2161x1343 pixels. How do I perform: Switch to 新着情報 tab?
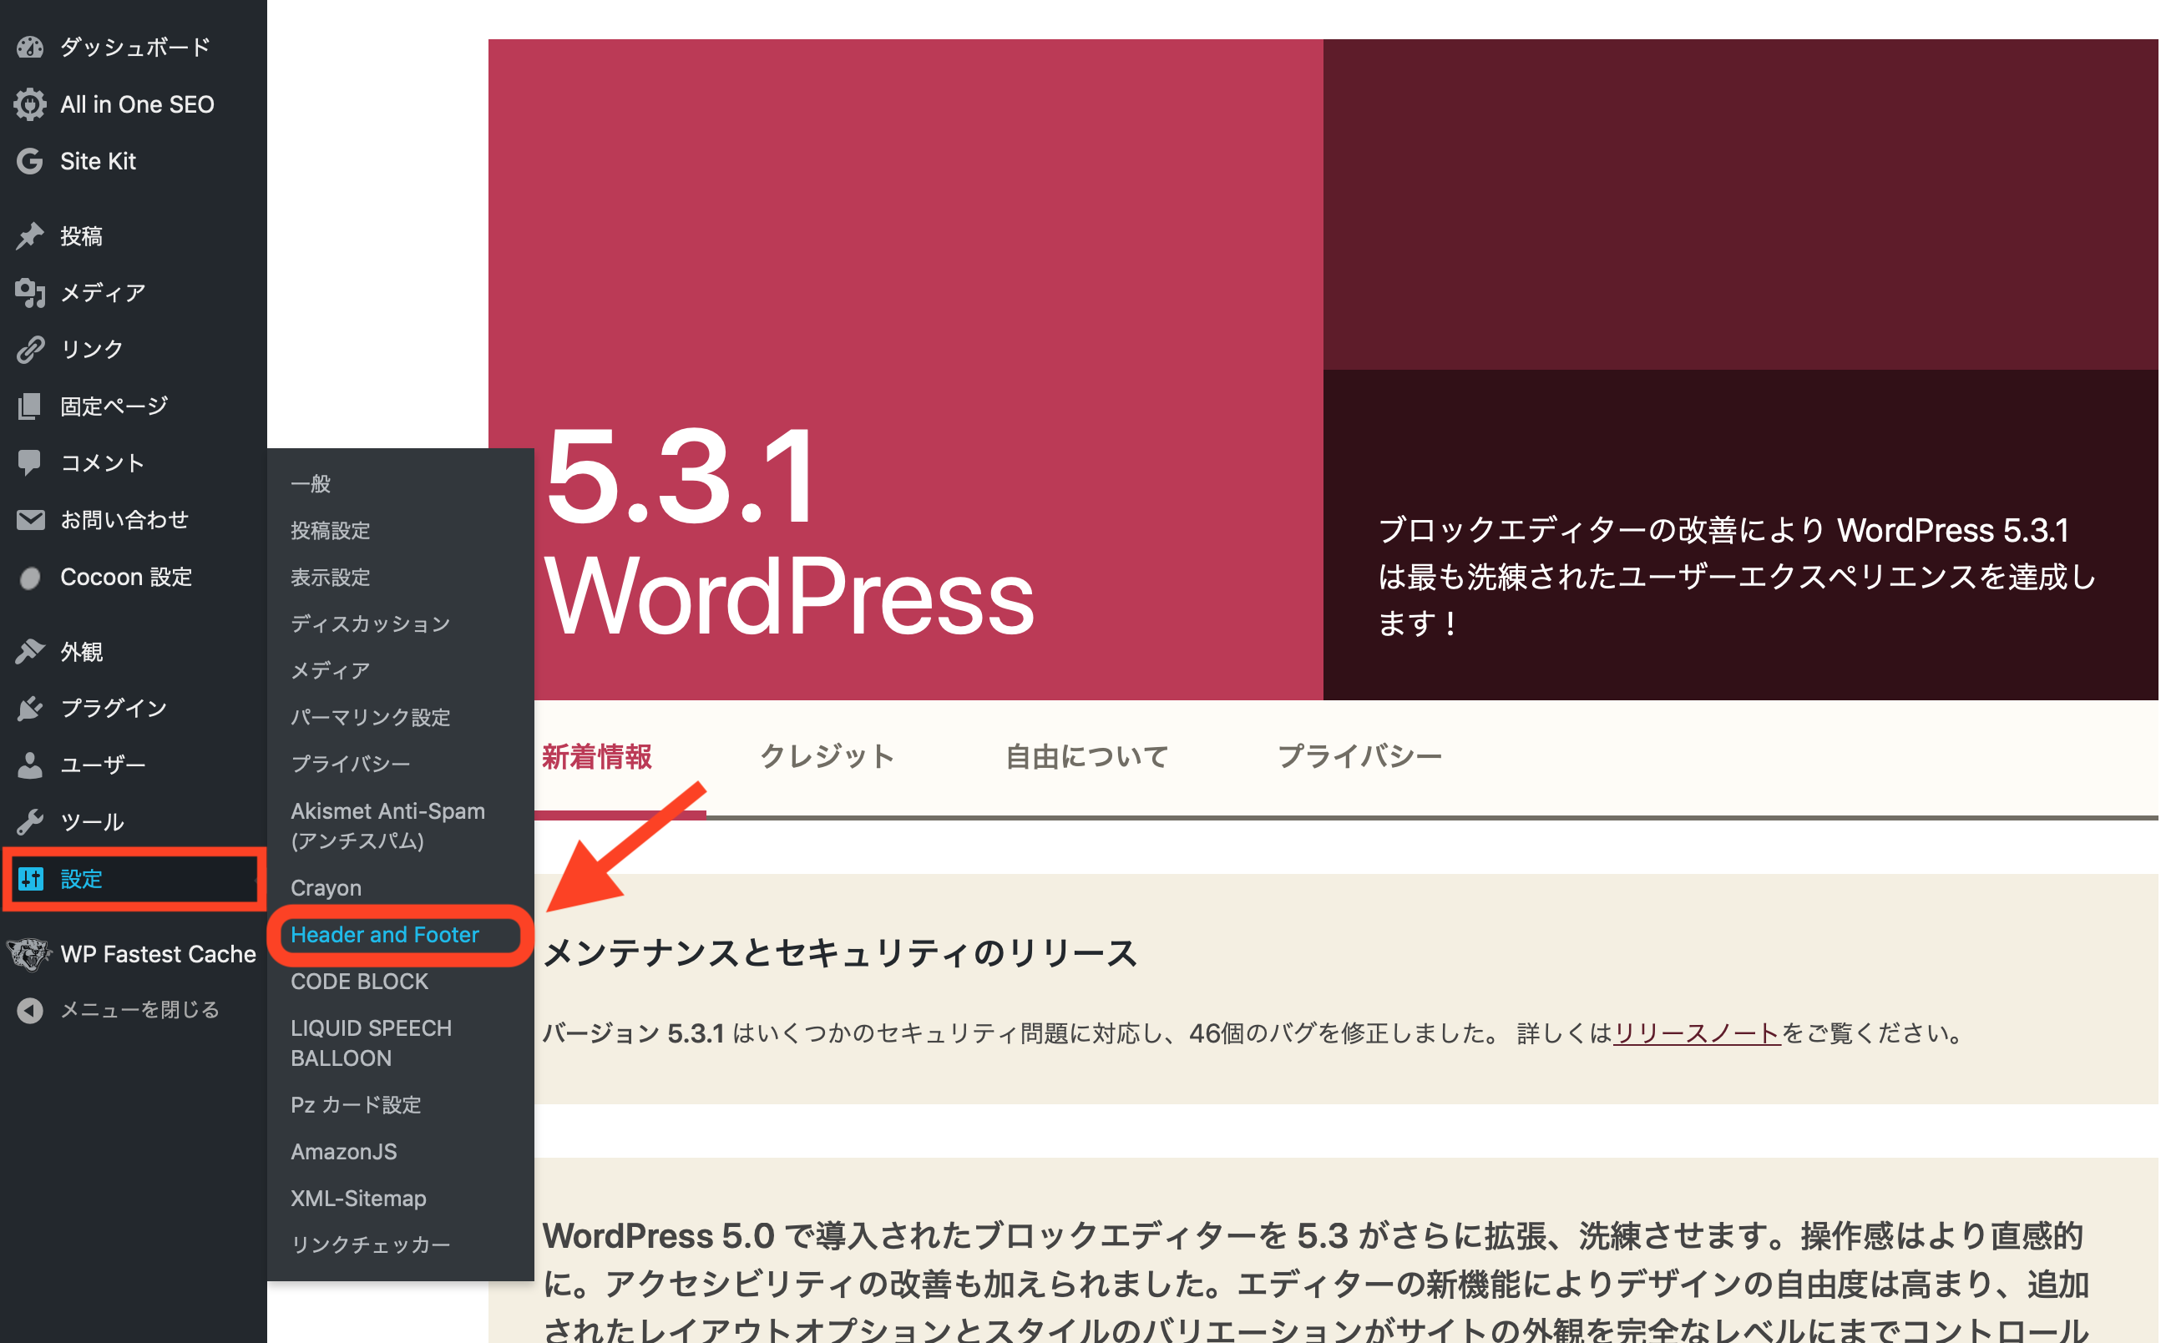[597, 757]
